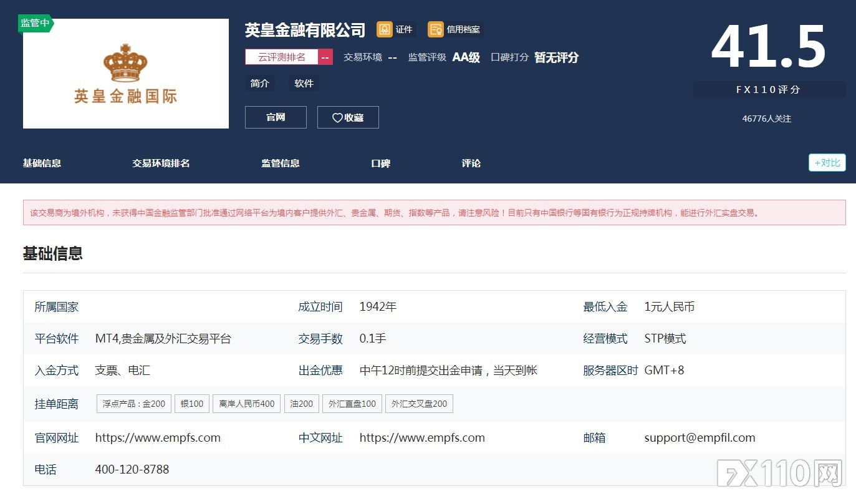
Task: Click the 外汇直盘100 tag
Action: pos(352,404)
